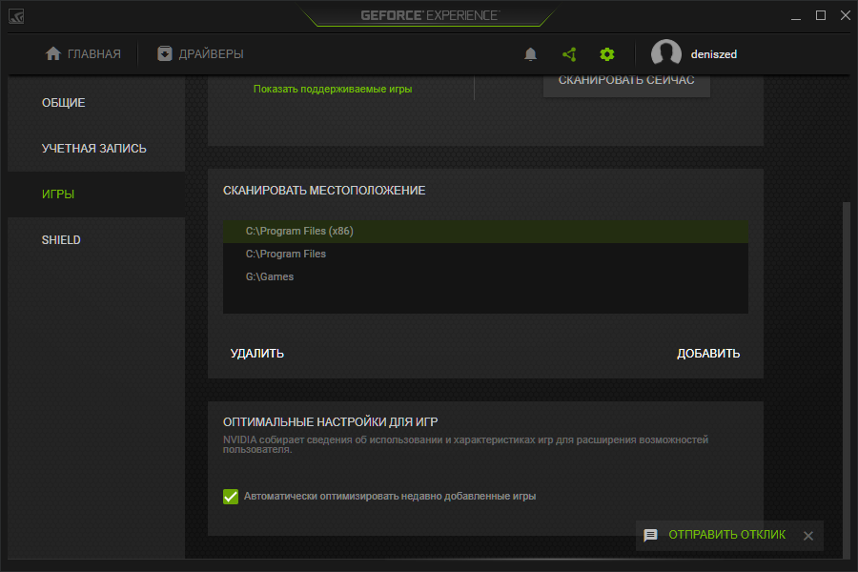Viewport: 858px width, 572px height.
Task: Dismiss feedback popup with X icon
Action: coord(808,536)
